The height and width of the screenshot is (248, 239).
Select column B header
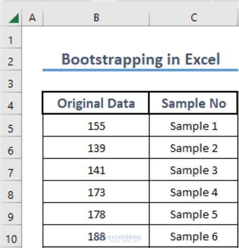96,18
